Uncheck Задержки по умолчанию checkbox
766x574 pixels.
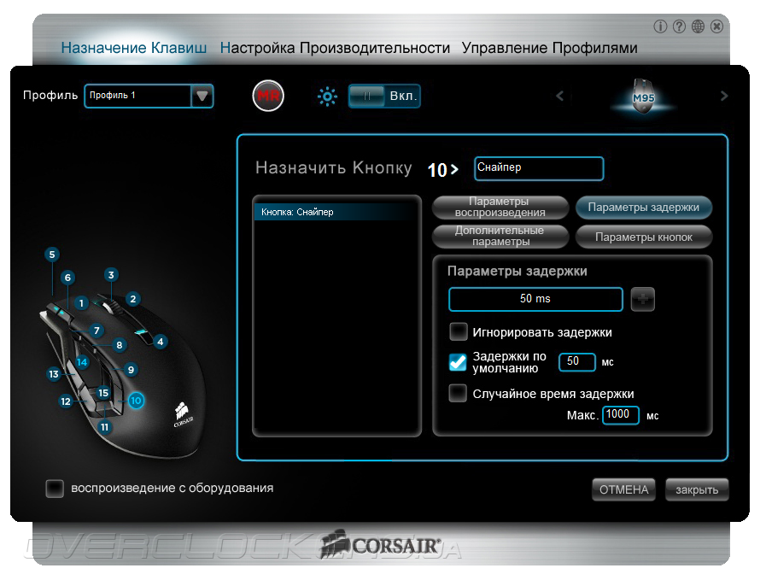458,362
